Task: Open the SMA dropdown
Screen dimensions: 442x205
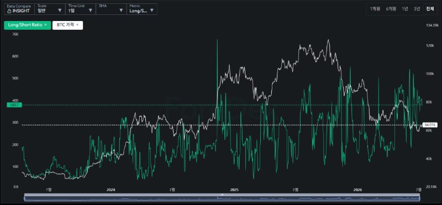Action: click(x=111, y=9)
